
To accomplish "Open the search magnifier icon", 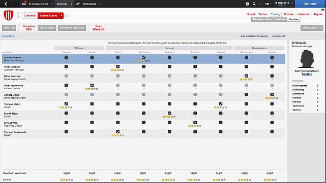I will [x=254, y=4].
